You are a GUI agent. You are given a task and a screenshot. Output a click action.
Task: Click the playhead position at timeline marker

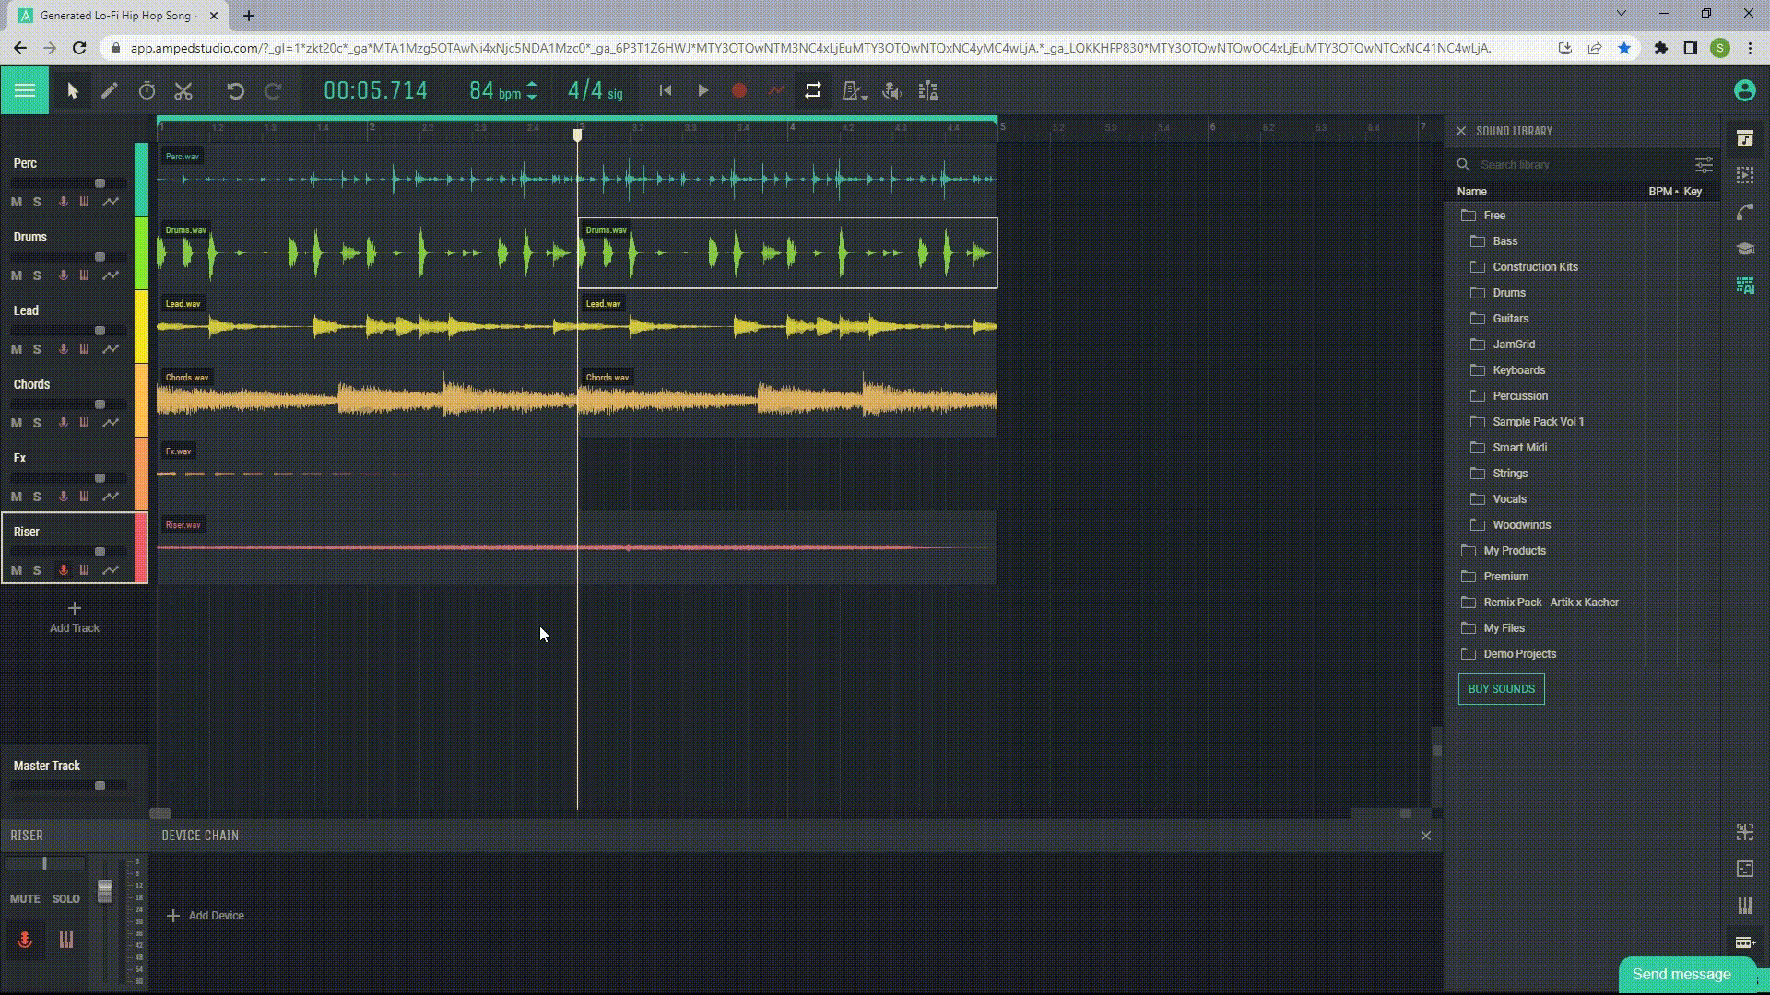click(x=579, y=134)
